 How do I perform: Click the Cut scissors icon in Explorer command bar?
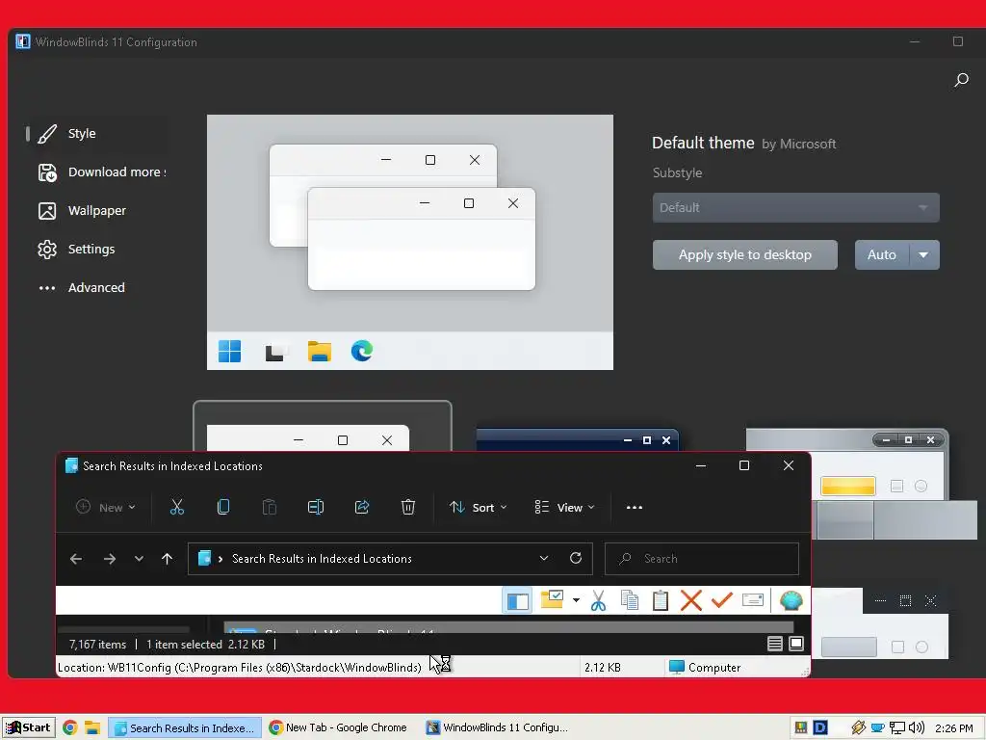pyautogui.click(x=177, y=507)
